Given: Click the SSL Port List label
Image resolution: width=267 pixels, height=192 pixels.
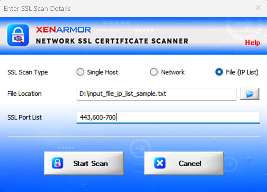Looking at the screenshot, I should [x=24, y=118].
